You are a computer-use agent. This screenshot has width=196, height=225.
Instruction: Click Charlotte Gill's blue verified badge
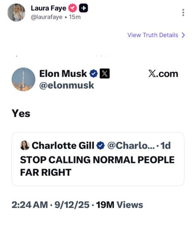point(100,145)
